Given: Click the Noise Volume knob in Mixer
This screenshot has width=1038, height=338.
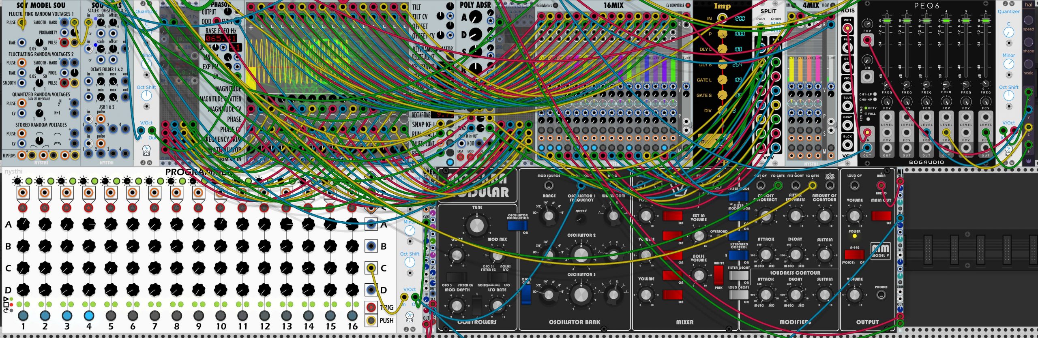Looking at the screenshot, I should tap(699, 275).
